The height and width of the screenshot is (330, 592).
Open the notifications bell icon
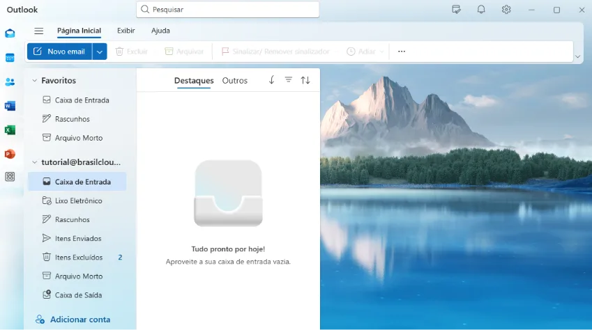[x=481, y=10]
